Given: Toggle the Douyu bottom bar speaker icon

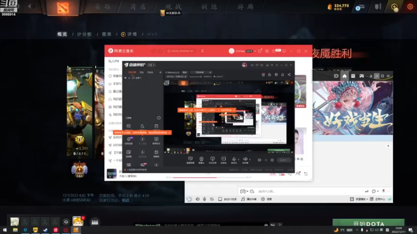Looking at the screenshot, I should [198, 199].
